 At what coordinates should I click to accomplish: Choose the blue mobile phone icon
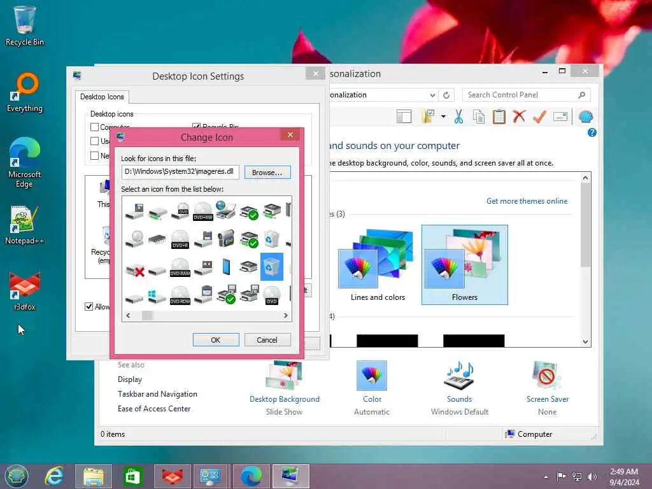[226, 267]
